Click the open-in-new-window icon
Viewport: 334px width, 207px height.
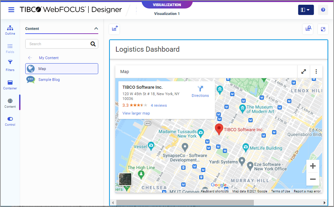click(323, 29)
